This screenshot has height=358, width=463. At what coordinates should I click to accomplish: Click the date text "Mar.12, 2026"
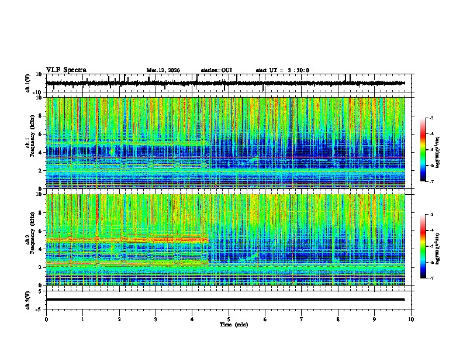pos(163,70)
